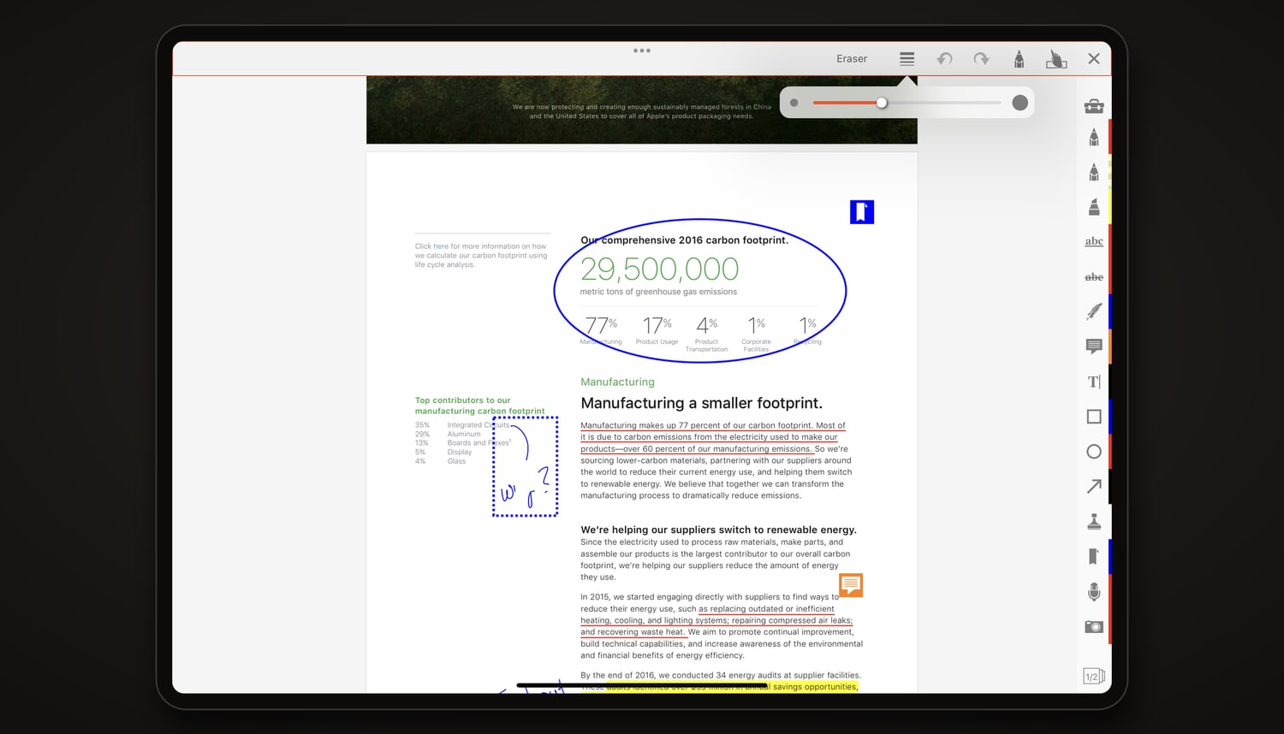Select the pencil tool in top toolbar
This screenshot has width=1284, height=734.
coord(1019,59)
